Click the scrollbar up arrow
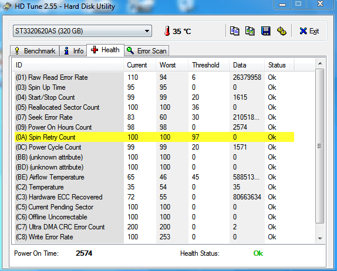 [320, 63]
